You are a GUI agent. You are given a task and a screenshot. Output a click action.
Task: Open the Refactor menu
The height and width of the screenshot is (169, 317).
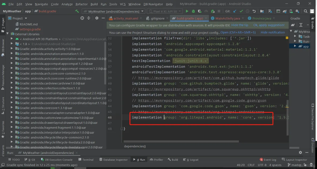(x=81, y=4)
